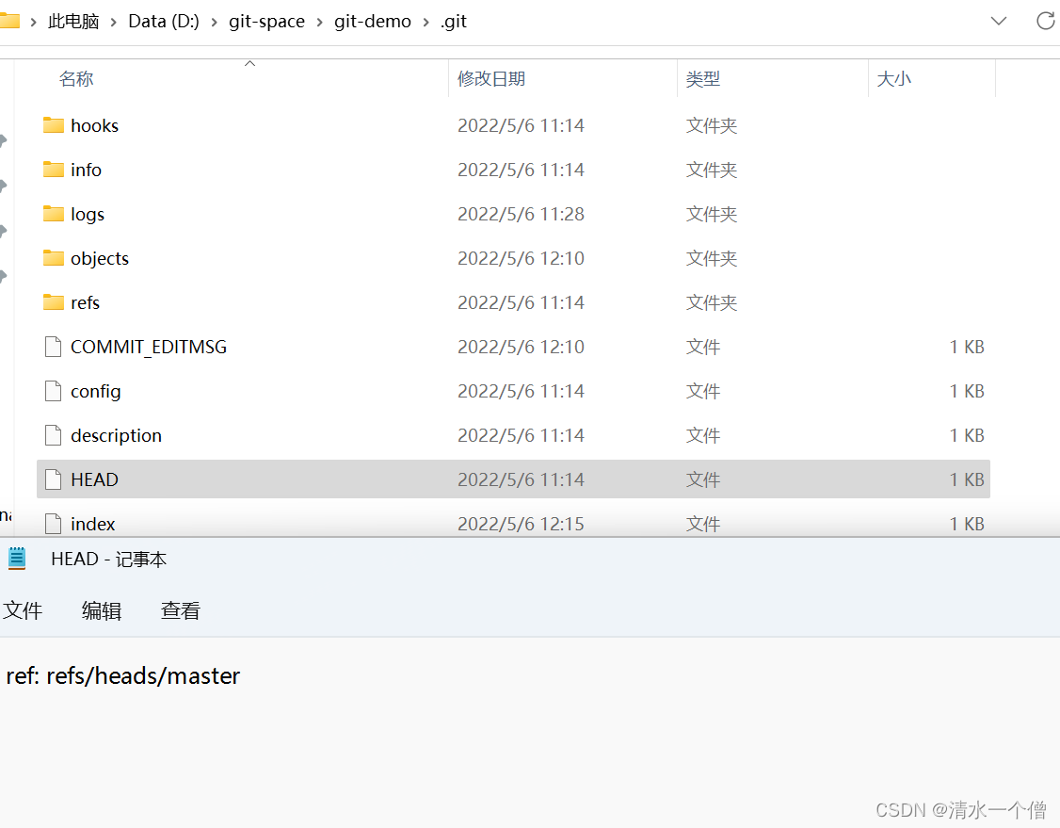1060x828 pixels.
Task: Select the 'HEAD' file name
Action: (x=95, y=479)
